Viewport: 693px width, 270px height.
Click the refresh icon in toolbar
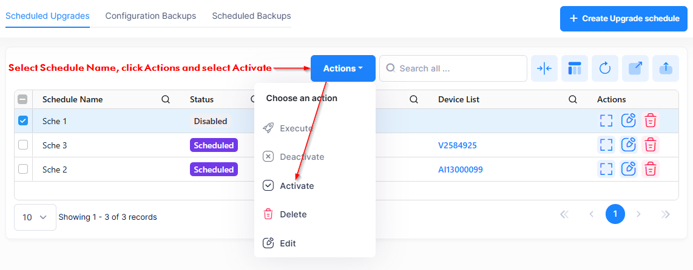click(605, 68)
